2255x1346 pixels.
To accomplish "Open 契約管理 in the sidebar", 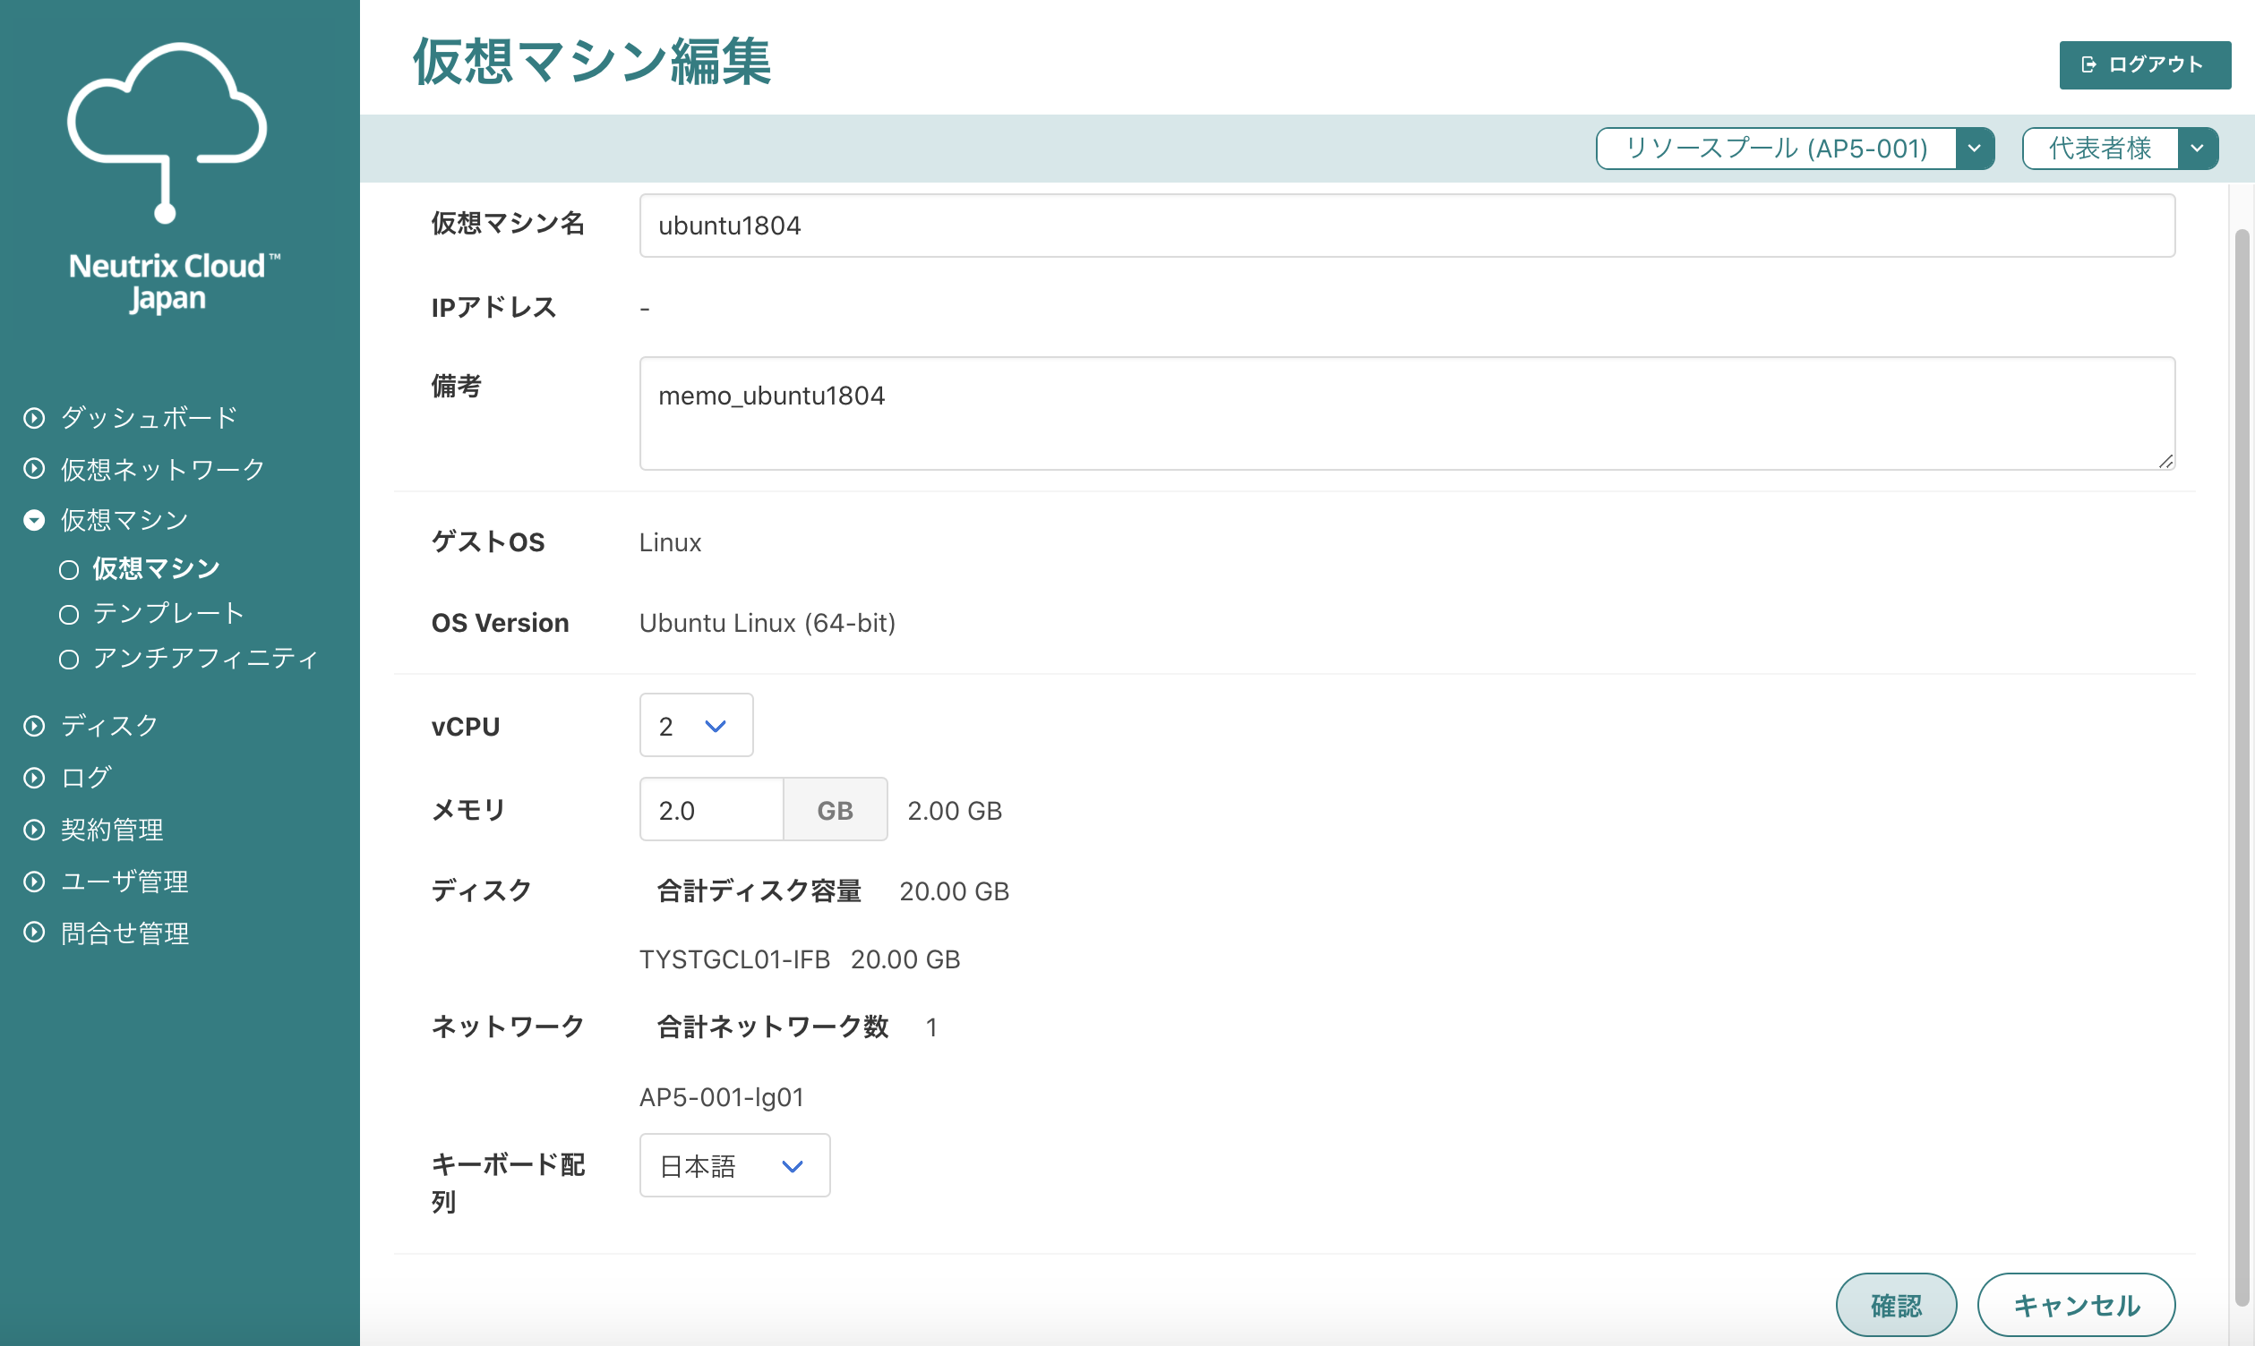I will (x=112, y=829).
